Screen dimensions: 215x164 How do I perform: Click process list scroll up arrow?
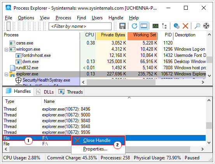click(x=209, y=35)
